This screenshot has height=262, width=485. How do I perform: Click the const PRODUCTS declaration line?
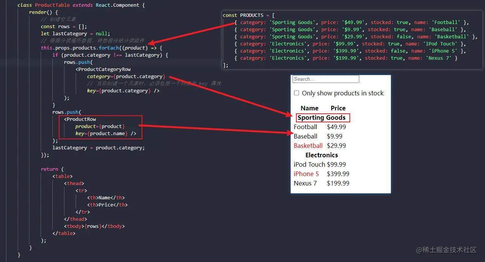point(249,15)
